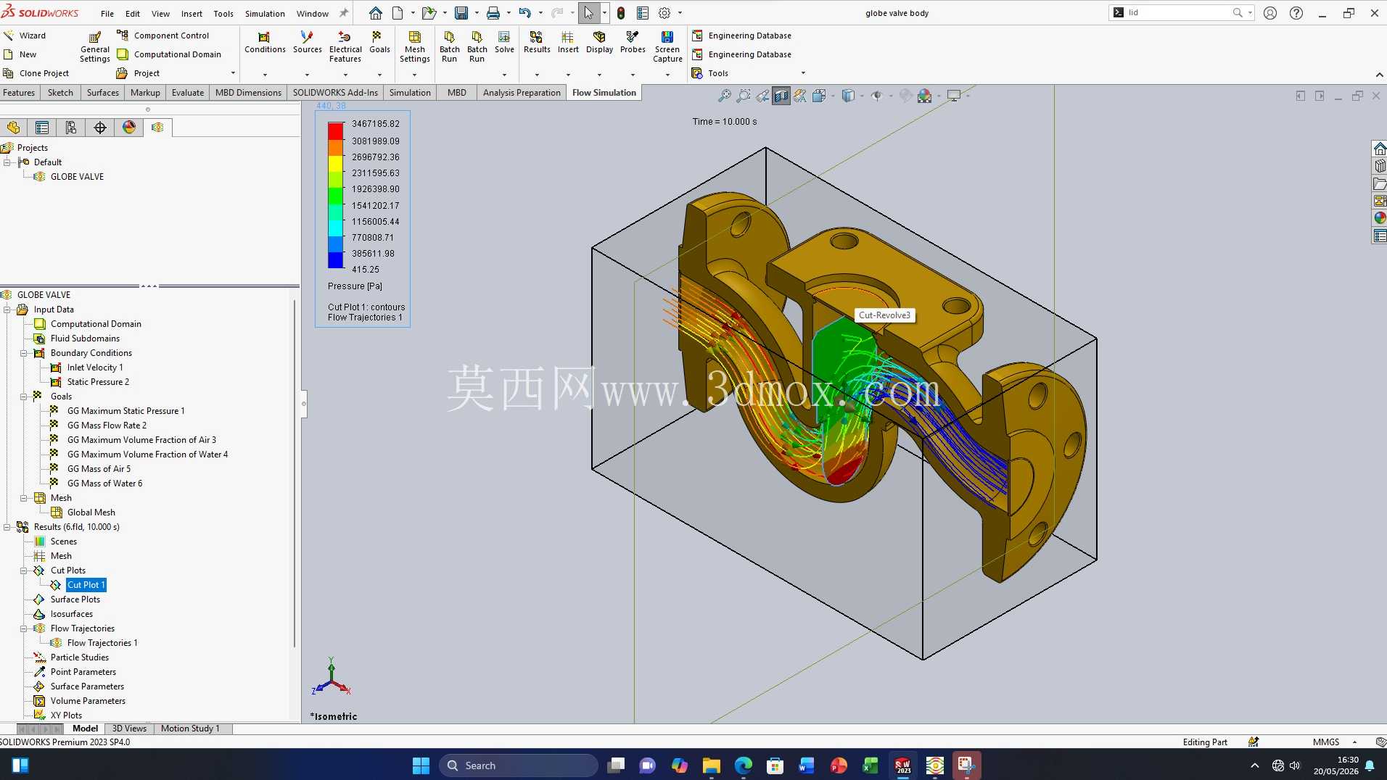Image resolution: width=1387 pixels, height=780 pixels.
Task: Click the green band of the pressure legend
Action: click(x=335, y=196)
